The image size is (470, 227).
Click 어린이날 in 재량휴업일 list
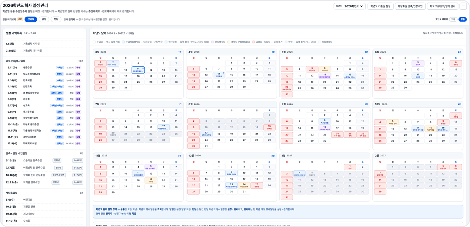[x=45, y=199]
